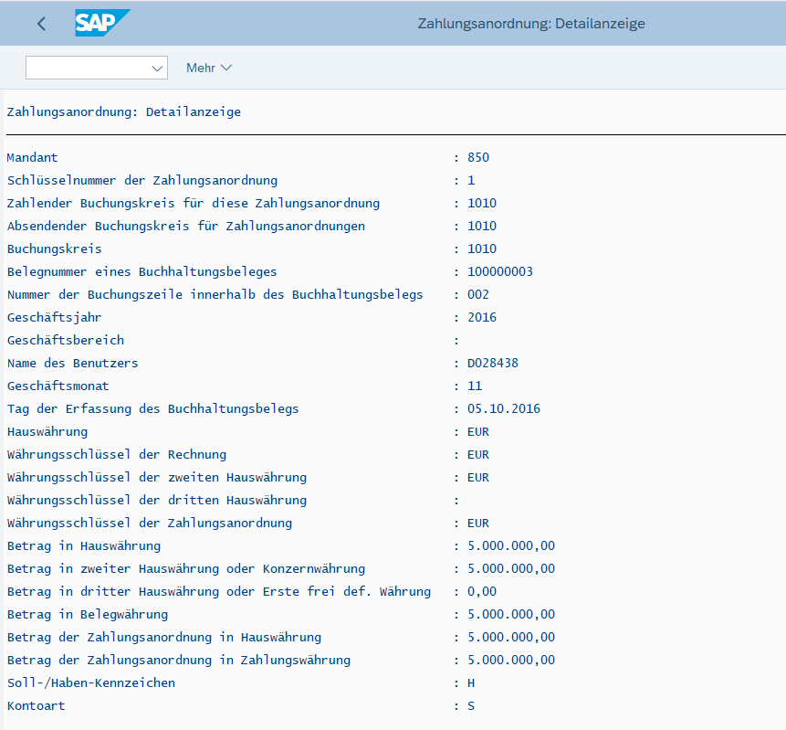
Task: Select the 0,00 third currency amount
Action: coord(481,591)
